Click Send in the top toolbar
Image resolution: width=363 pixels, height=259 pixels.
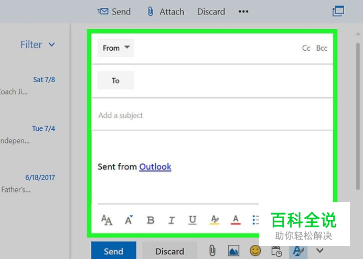(114, 12)
